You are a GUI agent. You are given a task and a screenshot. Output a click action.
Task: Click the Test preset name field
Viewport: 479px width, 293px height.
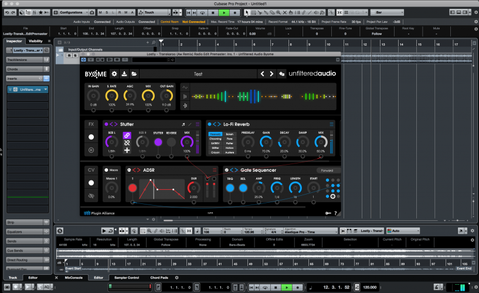click(198, 74)
